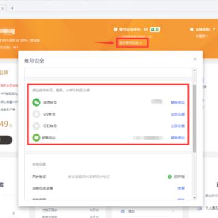
Task: Click the 在线设备: 7 text
Action: (x=205, y=30)
